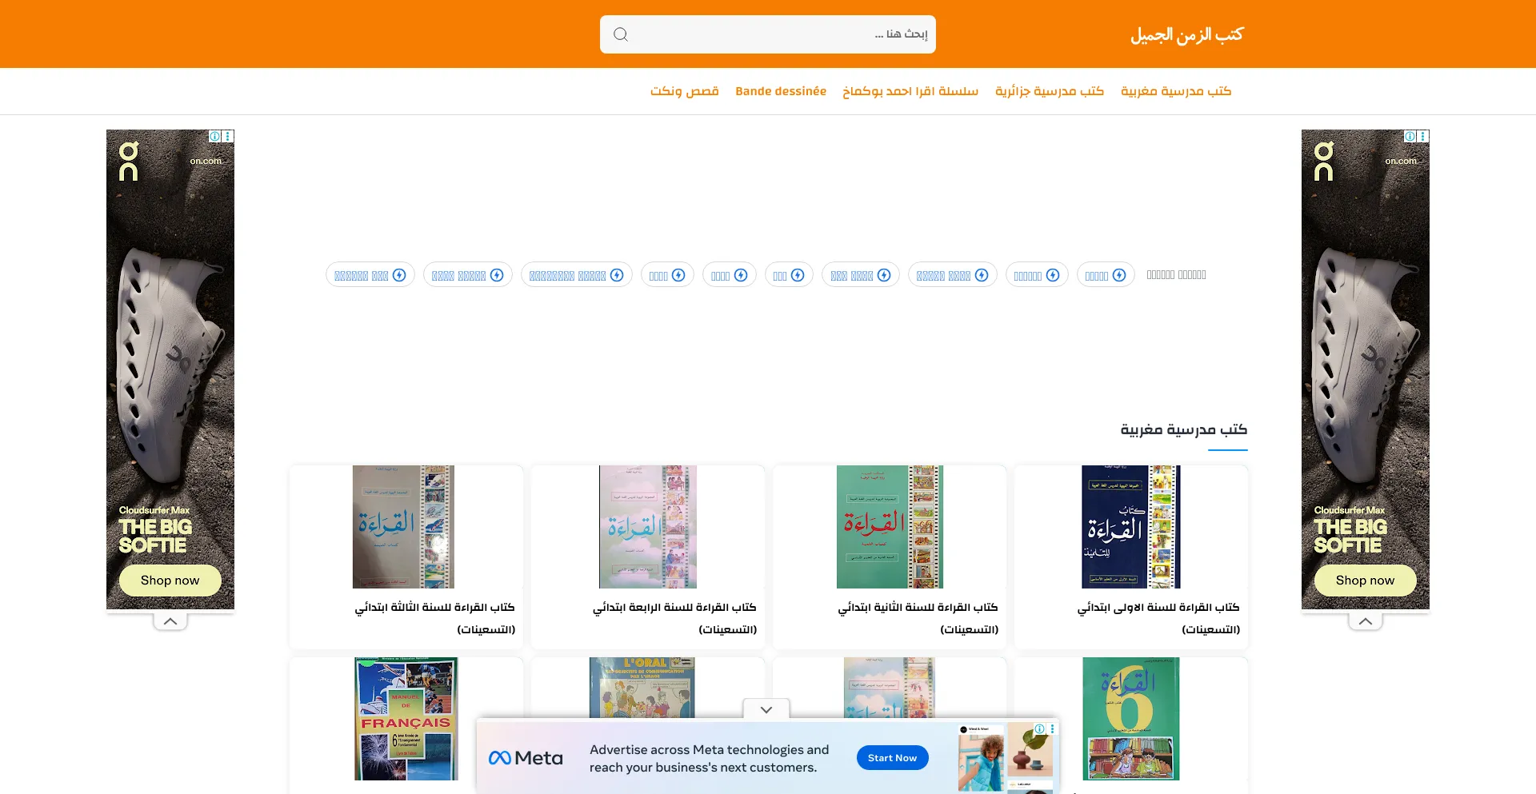Click the info icon on left shoe ad
Viewport: 1536px width, 794px height.
[x=214, y=137]
